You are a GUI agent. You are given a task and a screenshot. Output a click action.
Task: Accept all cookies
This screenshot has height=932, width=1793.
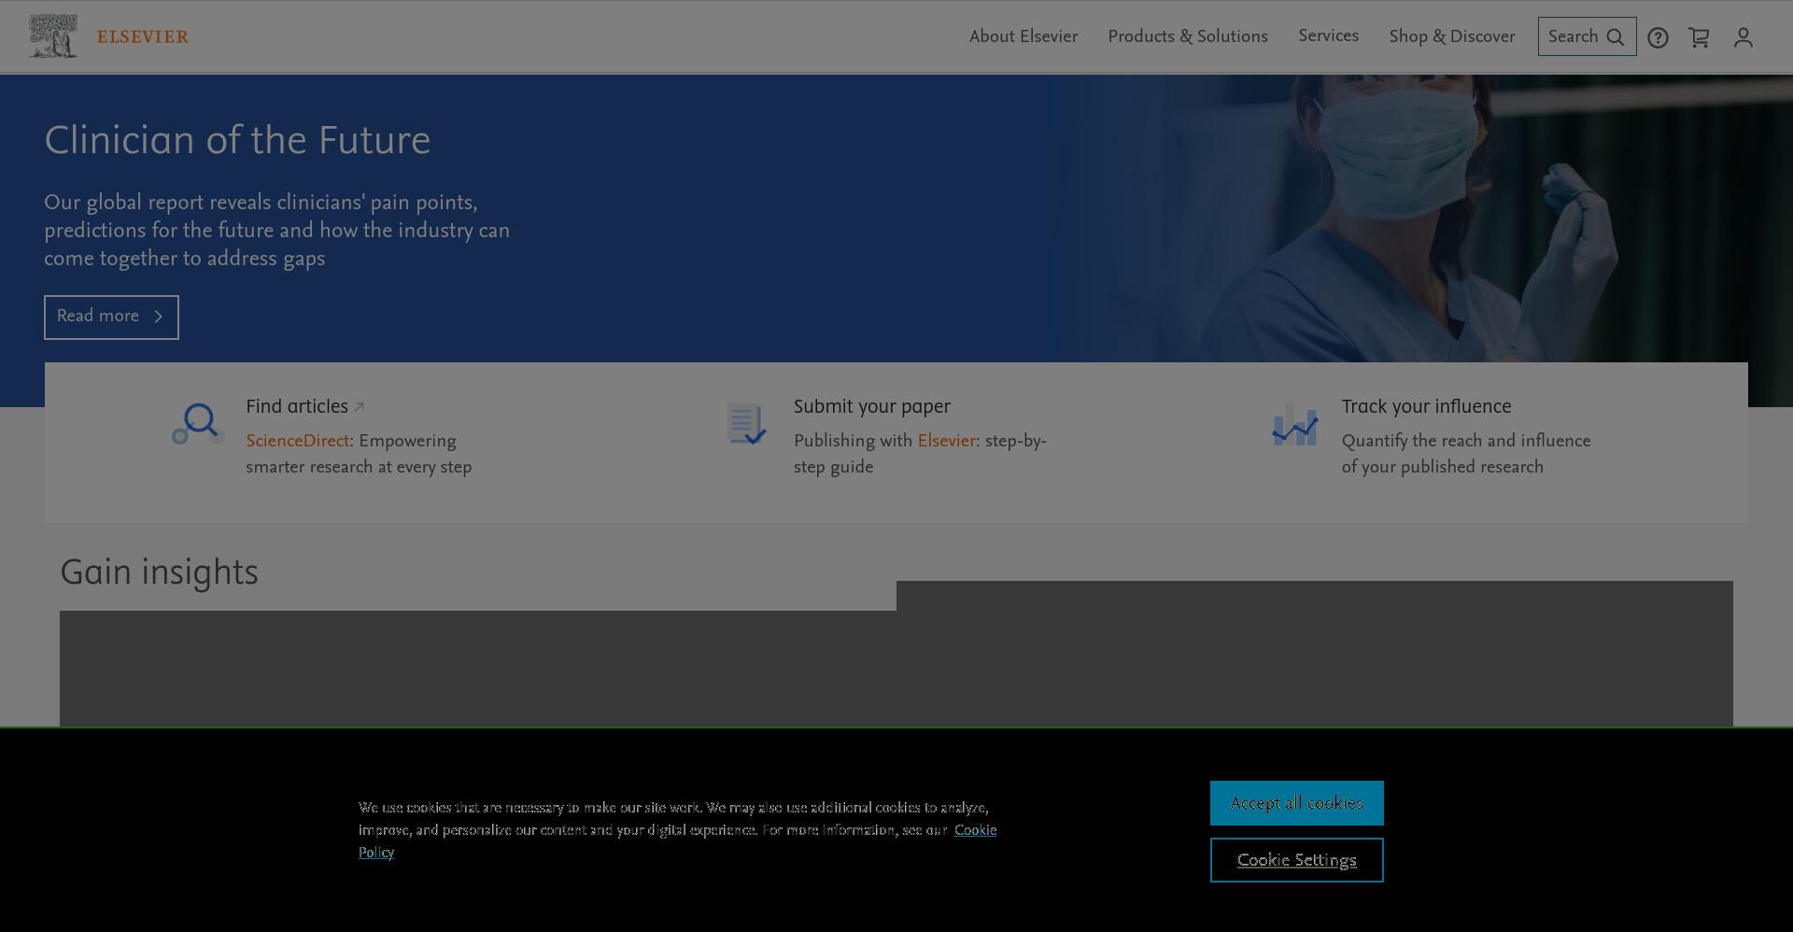(1296, 803)
